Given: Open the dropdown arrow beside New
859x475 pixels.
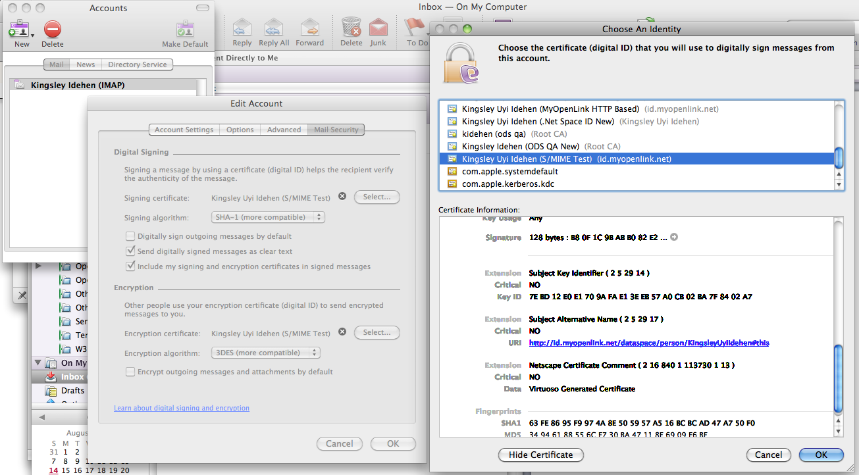Looking at the screenshot, I should (x=33, y=35).
